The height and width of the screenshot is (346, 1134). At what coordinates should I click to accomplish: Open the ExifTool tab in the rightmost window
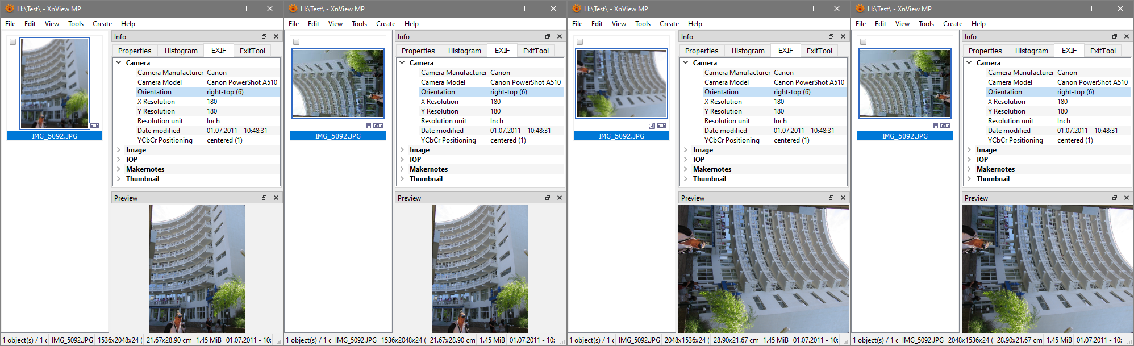click(1102, 51)
